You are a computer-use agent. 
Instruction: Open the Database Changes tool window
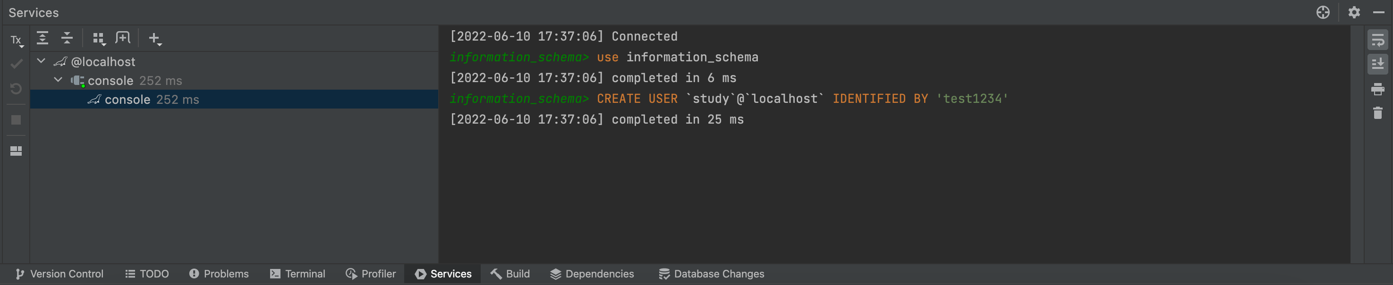point(712,274)
